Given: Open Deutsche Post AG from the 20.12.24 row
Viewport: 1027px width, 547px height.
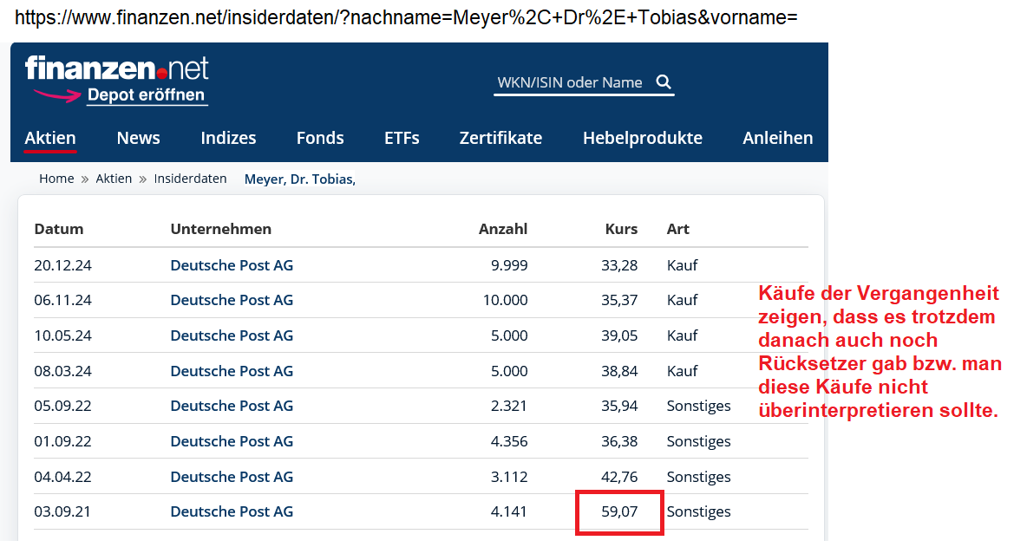Looking at the screenshot, I should pos(232,264).
